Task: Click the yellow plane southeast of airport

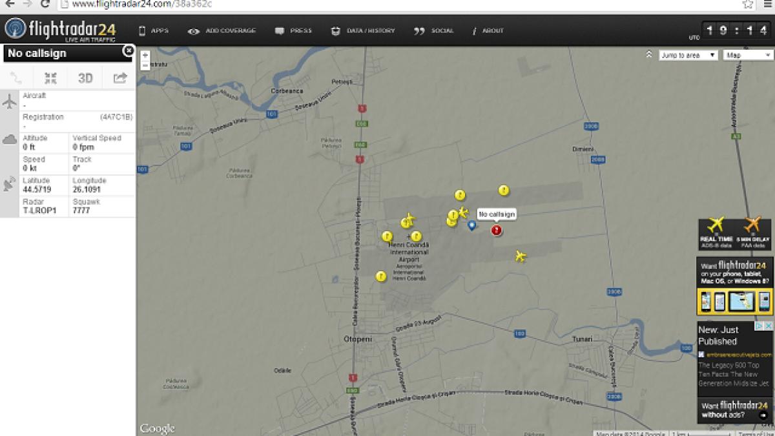Action: click(x=521, y=256)
